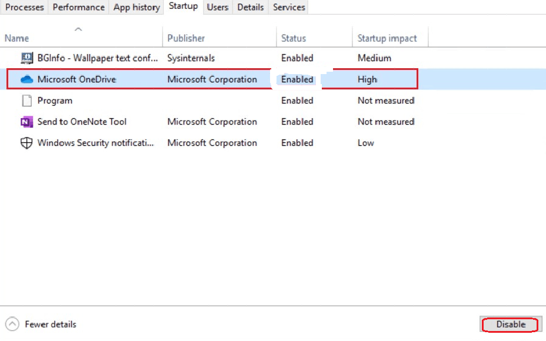Click the Enabled status of BGInfo

[x=297, y=58]
